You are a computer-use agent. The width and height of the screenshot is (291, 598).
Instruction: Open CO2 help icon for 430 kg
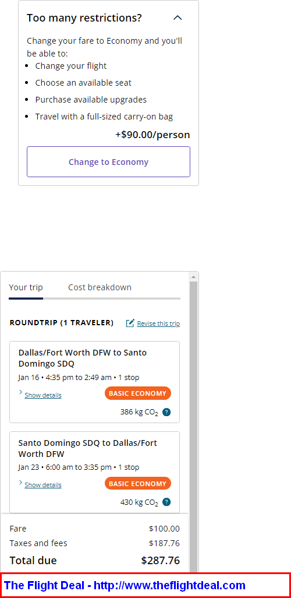coord(166,502)
